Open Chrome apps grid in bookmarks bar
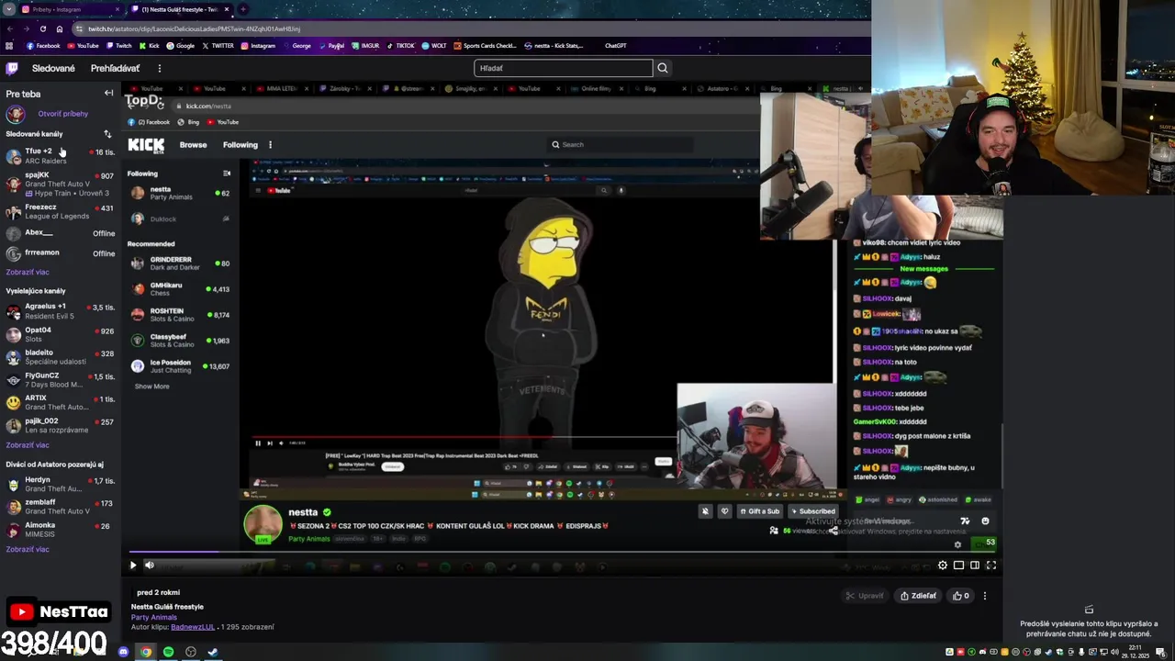This screenshot has height=661, width=1175. (10, 46)
